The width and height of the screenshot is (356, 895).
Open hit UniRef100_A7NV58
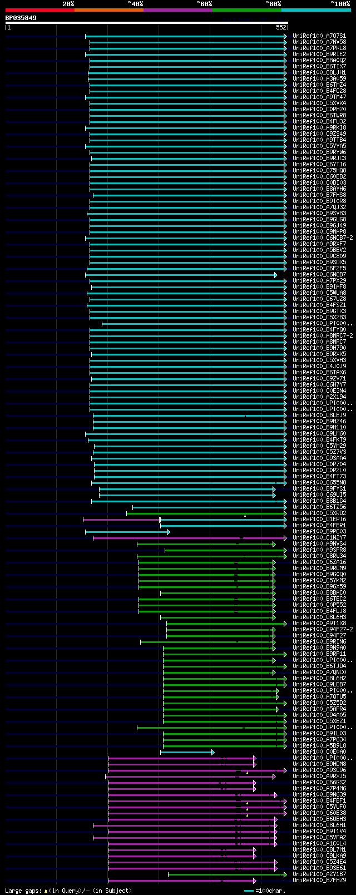319,42
